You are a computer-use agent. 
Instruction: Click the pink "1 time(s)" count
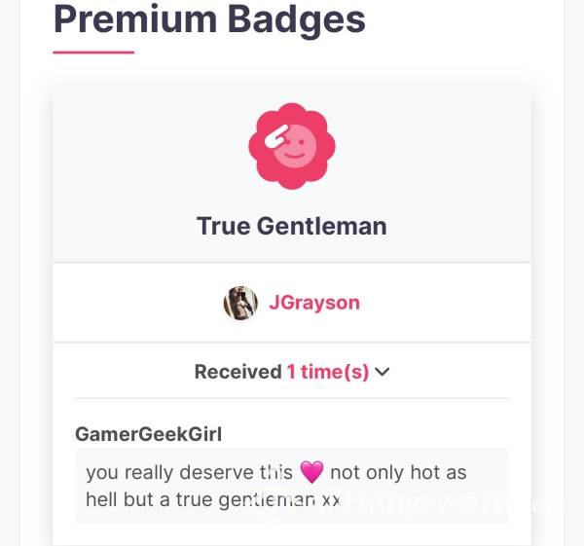(328, 372)
